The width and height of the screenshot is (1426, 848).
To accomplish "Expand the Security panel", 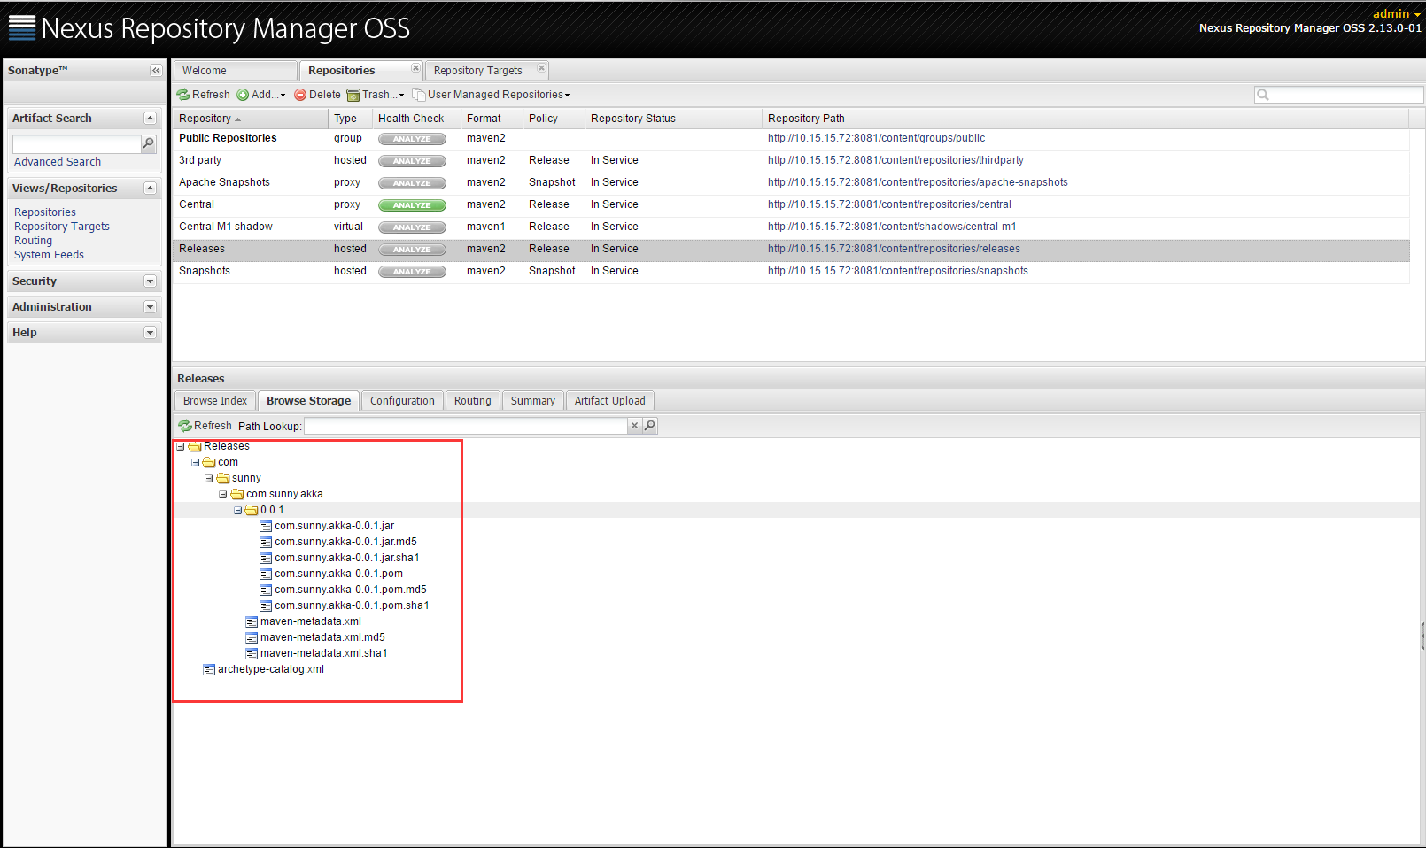I will [x=150, y=281].
